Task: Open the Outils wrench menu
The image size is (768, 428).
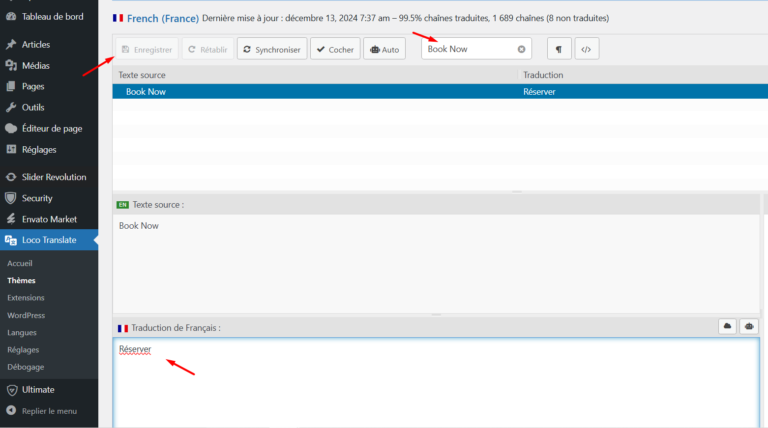Action: pyautogui.click(x=11, y=107)
